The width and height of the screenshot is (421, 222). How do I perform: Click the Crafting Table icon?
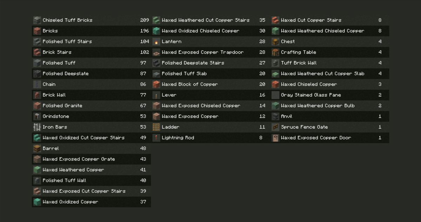click(275, 52)
